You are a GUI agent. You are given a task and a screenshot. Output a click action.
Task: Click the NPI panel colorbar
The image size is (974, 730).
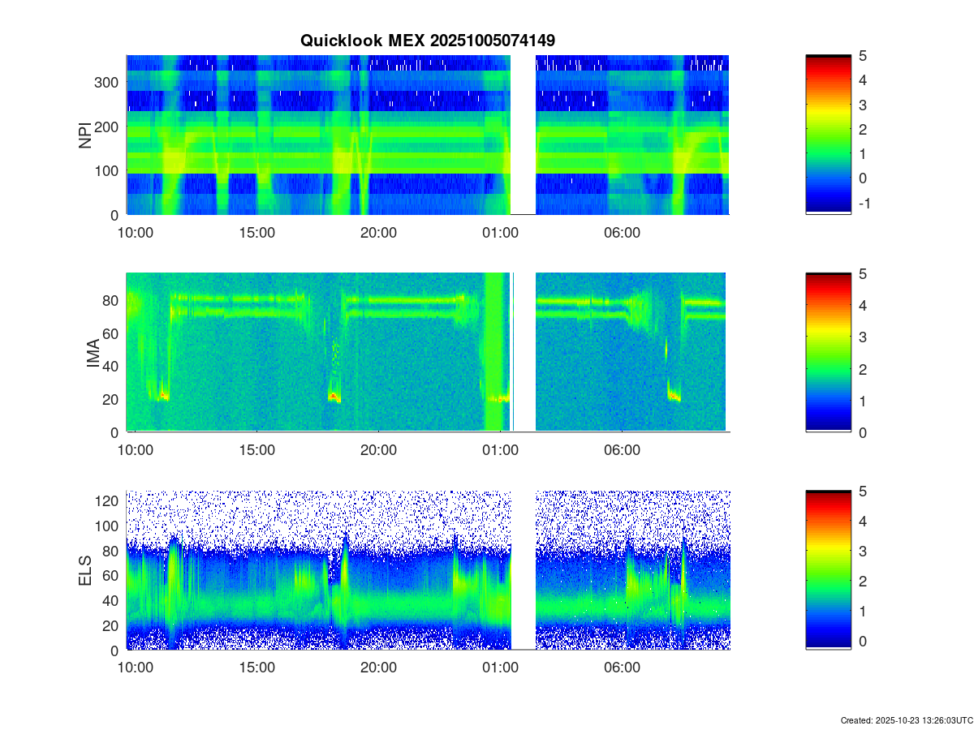pos(828,135)
